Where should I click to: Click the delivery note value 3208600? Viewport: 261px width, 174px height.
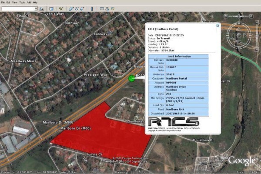coord(172,60)
